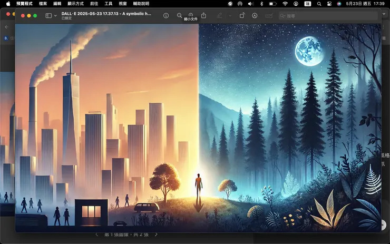Viewport: 390px width, 244px height.
Task: Open the Apple menu
Action: pyautogui.click(x=8, y=4)
